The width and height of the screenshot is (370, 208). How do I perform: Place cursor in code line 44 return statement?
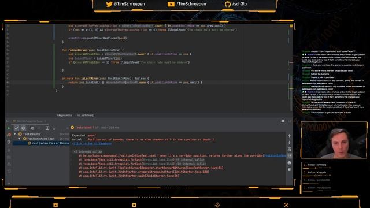(135, 83)
